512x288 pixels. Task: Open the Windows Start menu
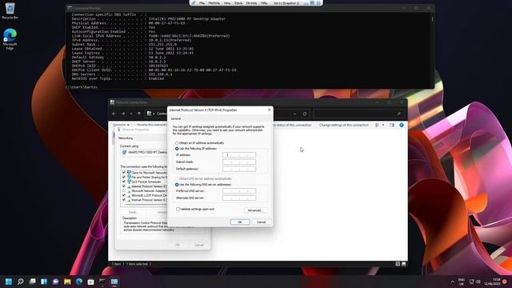pyautogui.click(x=9, y=282)
